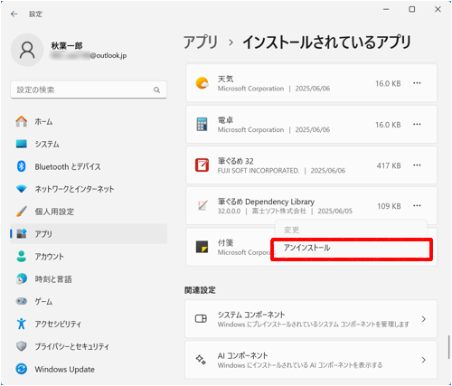The image size is (452, 386).
Task: Click the 付箋 app icon
Action: click(202, 247)
